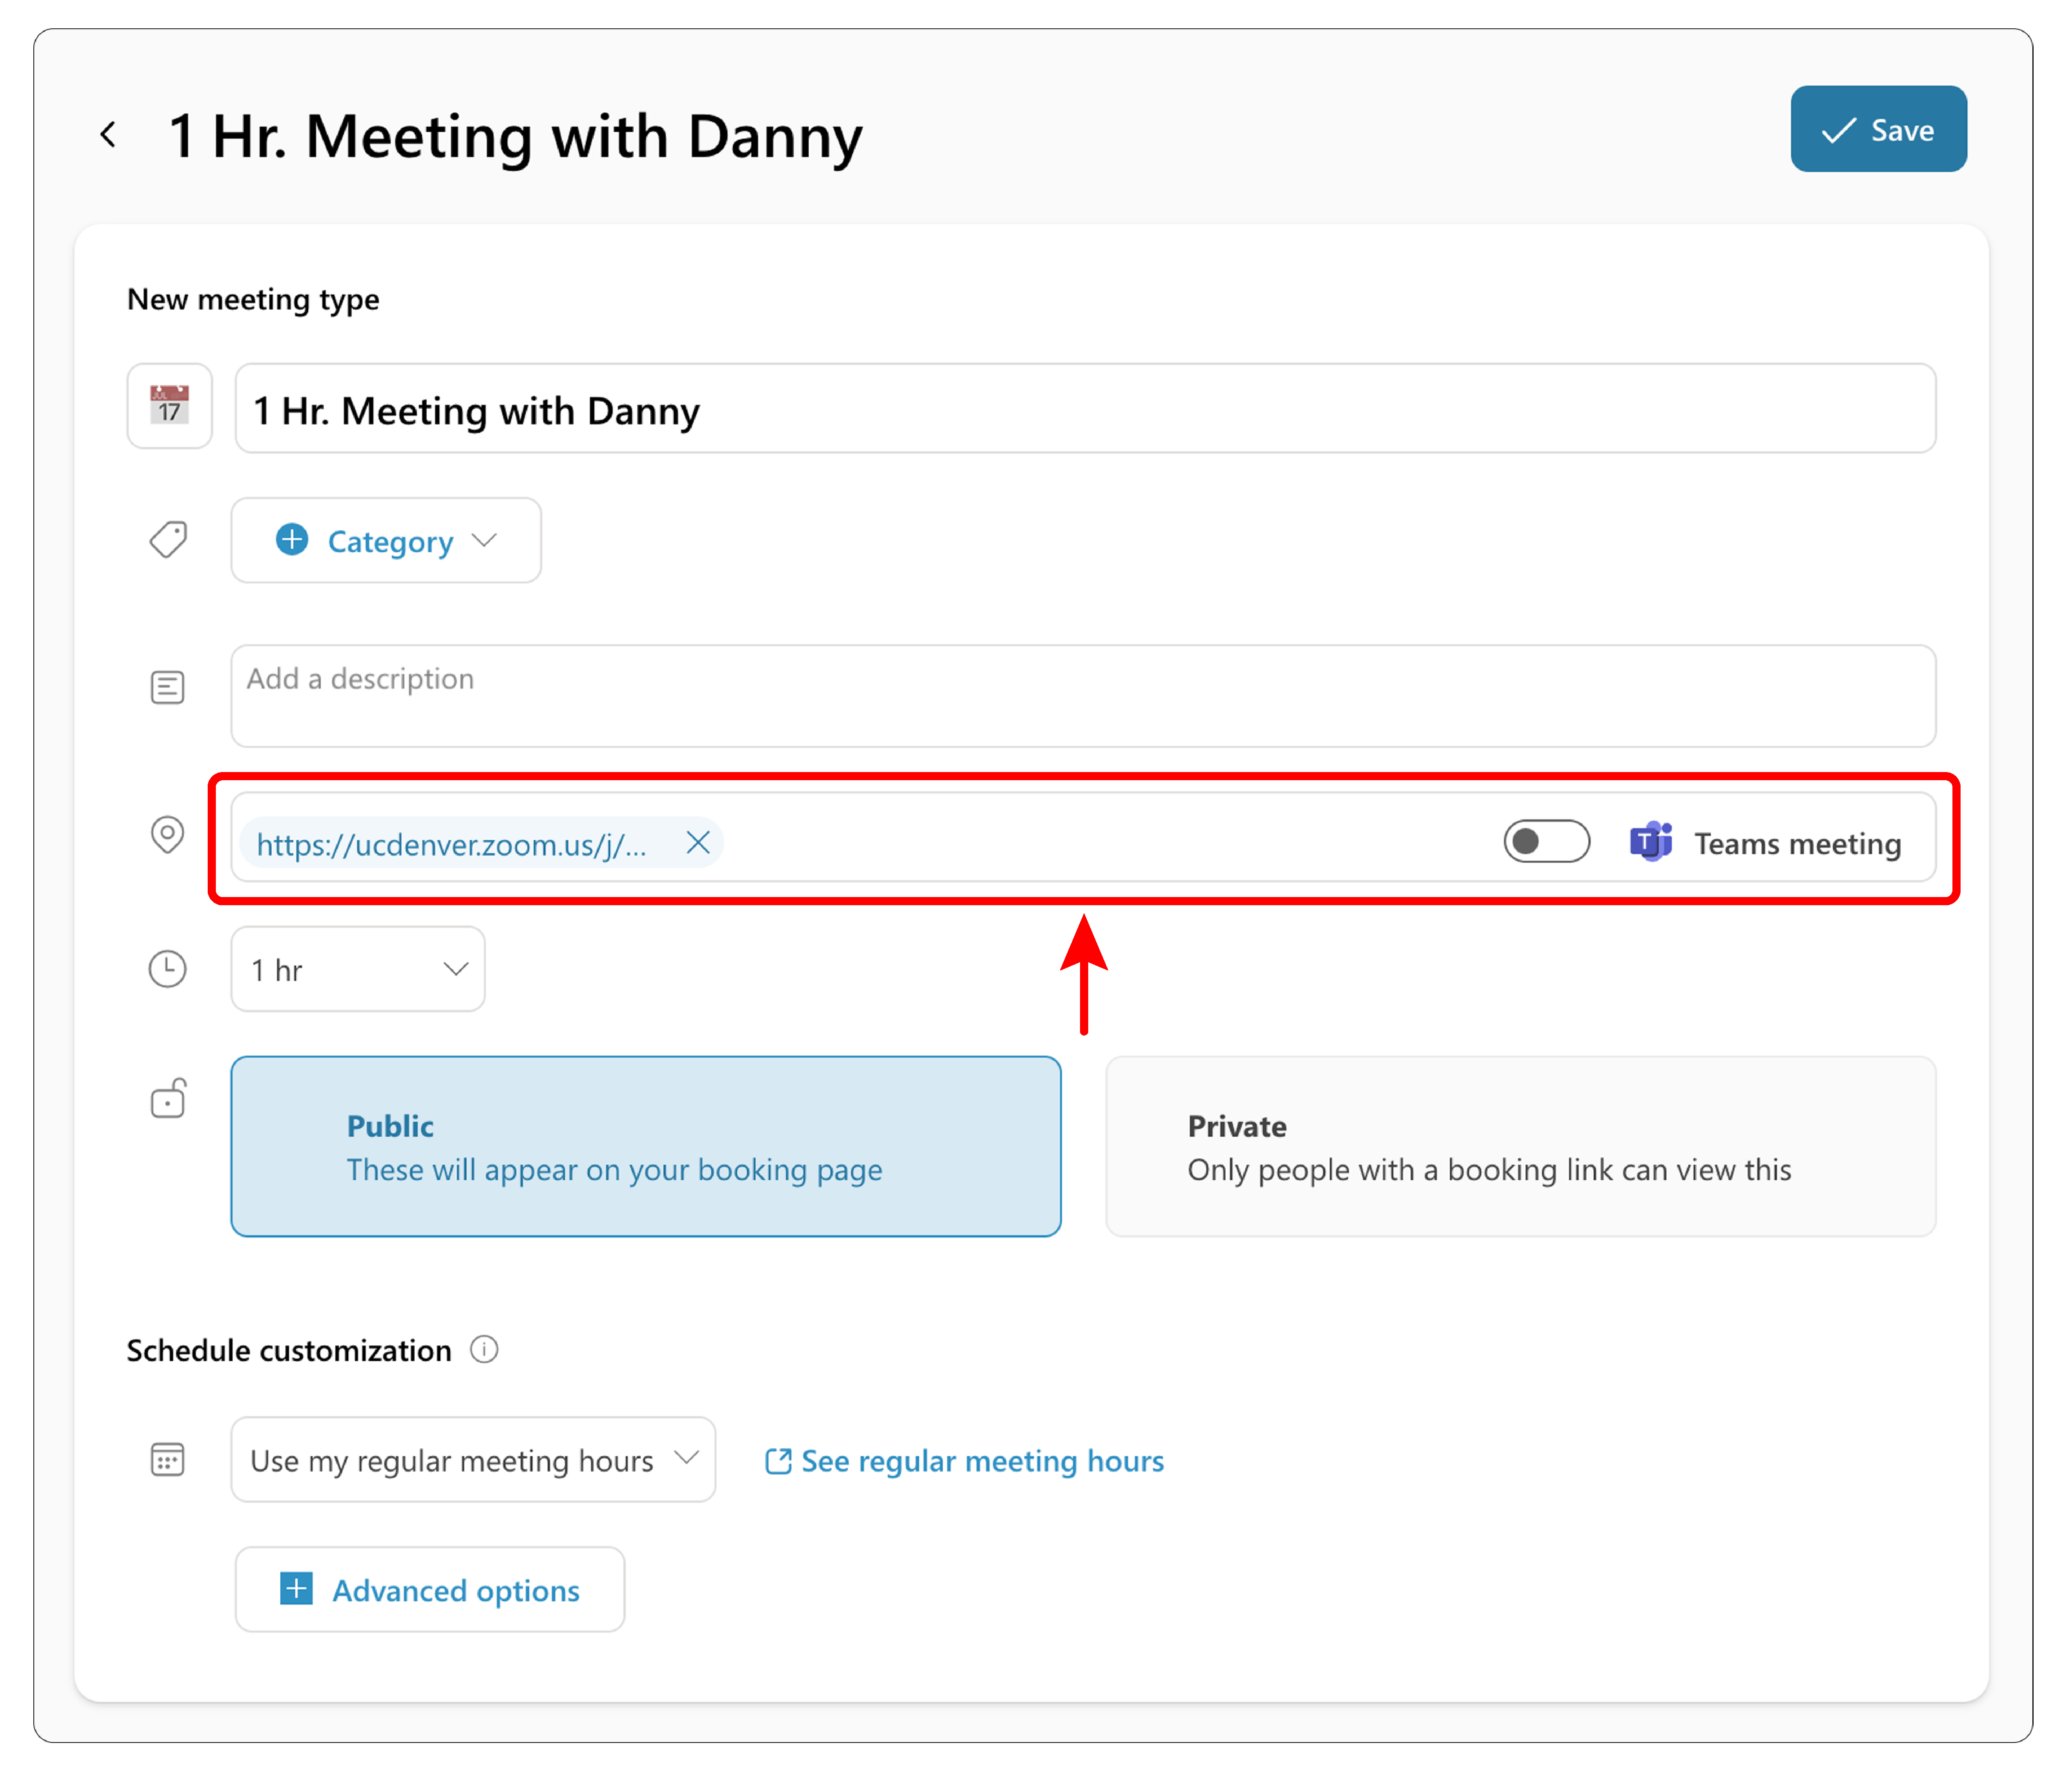
Task: Click the unlocked padlock icon
Action: click(168, 1098)
